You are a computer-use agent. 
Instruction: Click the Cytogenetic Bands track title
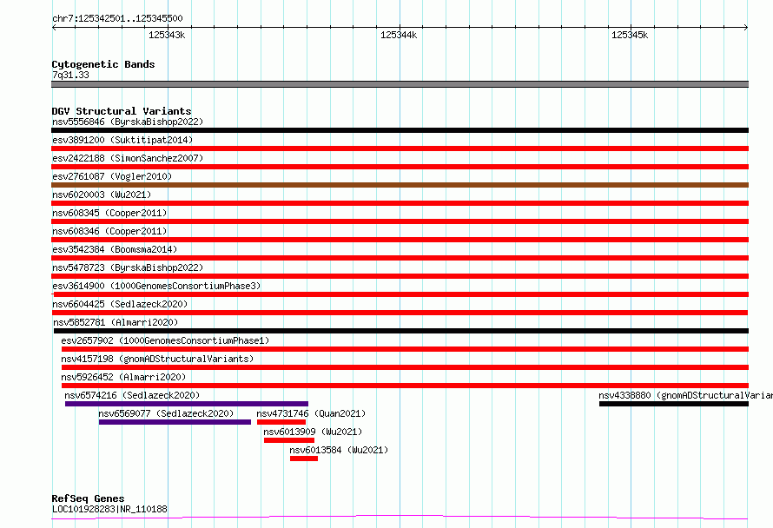pyautogui.click(x=103, y=64)
